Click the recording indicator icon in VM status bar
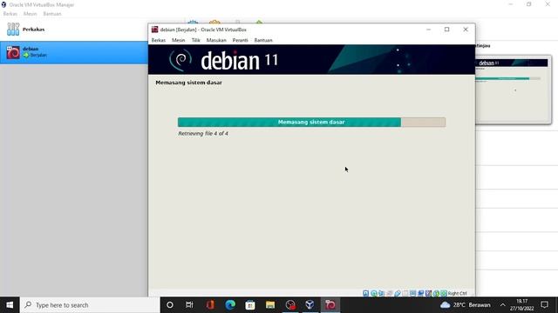The image size is (558, 313). (x=420, y=293)
